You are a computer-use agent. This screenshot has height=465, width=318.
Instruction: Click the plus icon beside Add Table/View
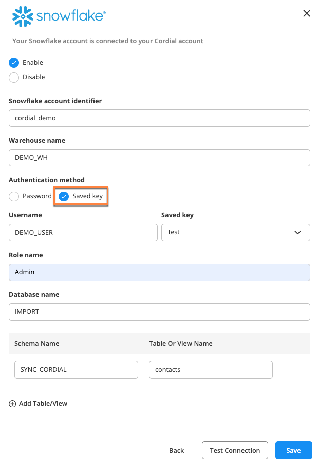tap(12, 404)
